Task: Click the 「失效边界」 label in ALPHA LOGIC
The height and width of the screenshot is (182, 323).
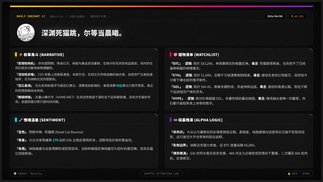Action: 180,145
